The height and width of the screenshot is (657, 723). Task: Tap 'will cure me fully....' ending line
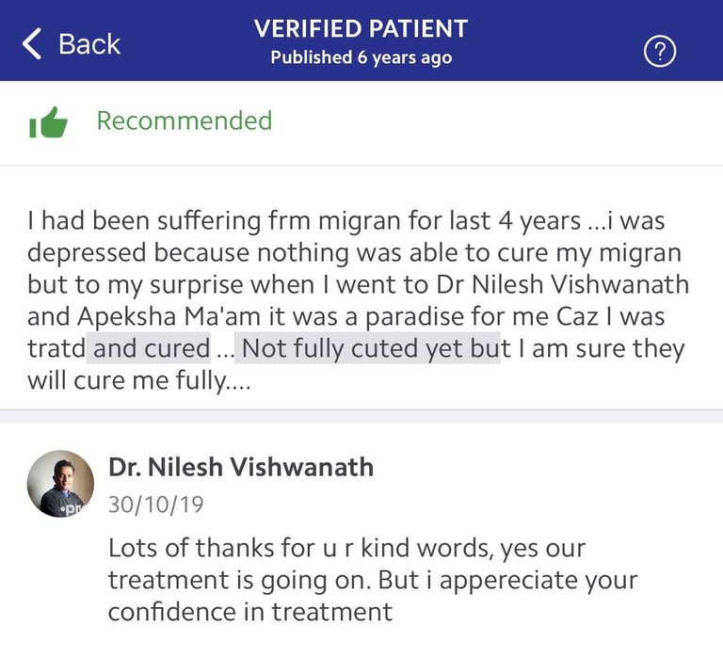pos(139,381)
